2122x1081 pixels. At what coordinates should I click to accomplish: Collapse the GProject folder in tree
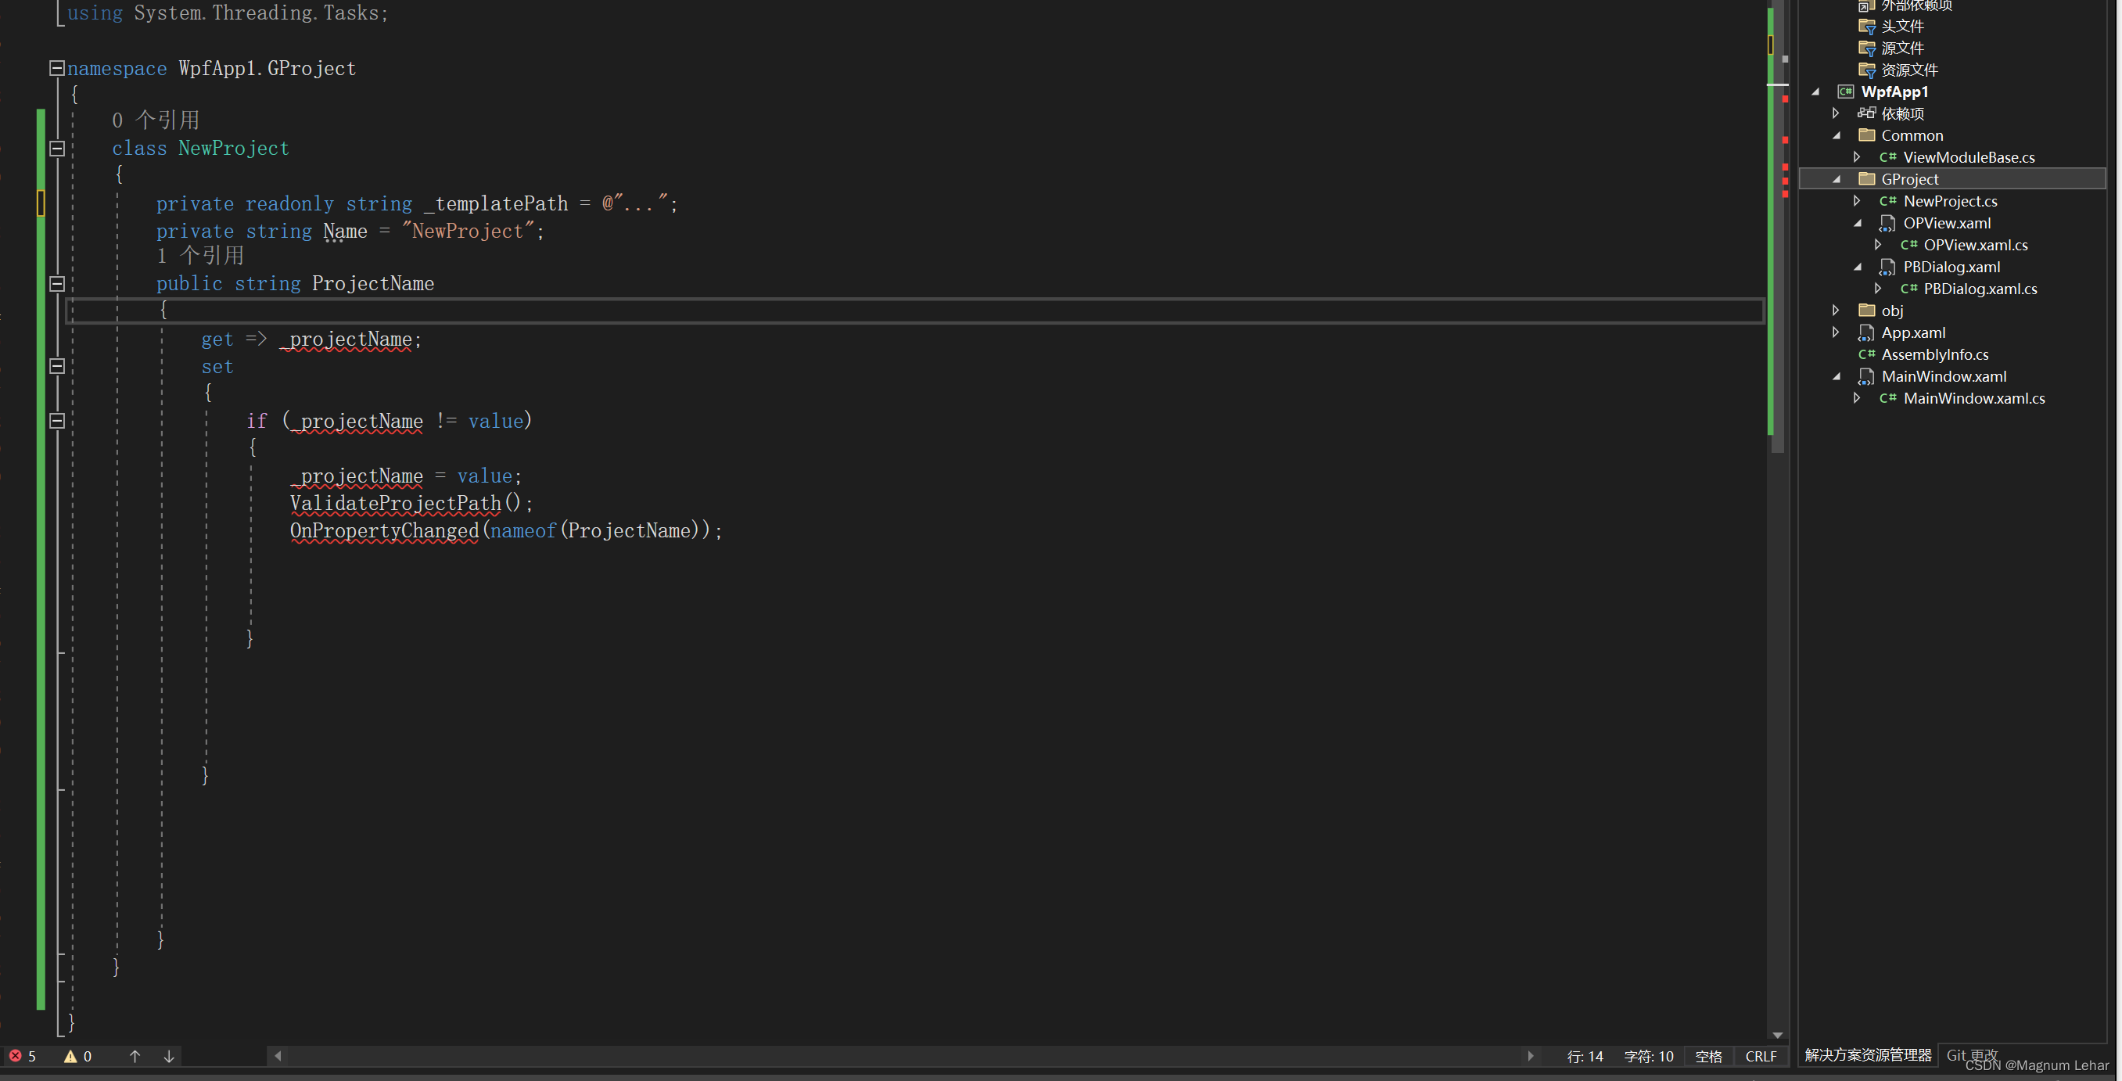[x=1837, y=179]
